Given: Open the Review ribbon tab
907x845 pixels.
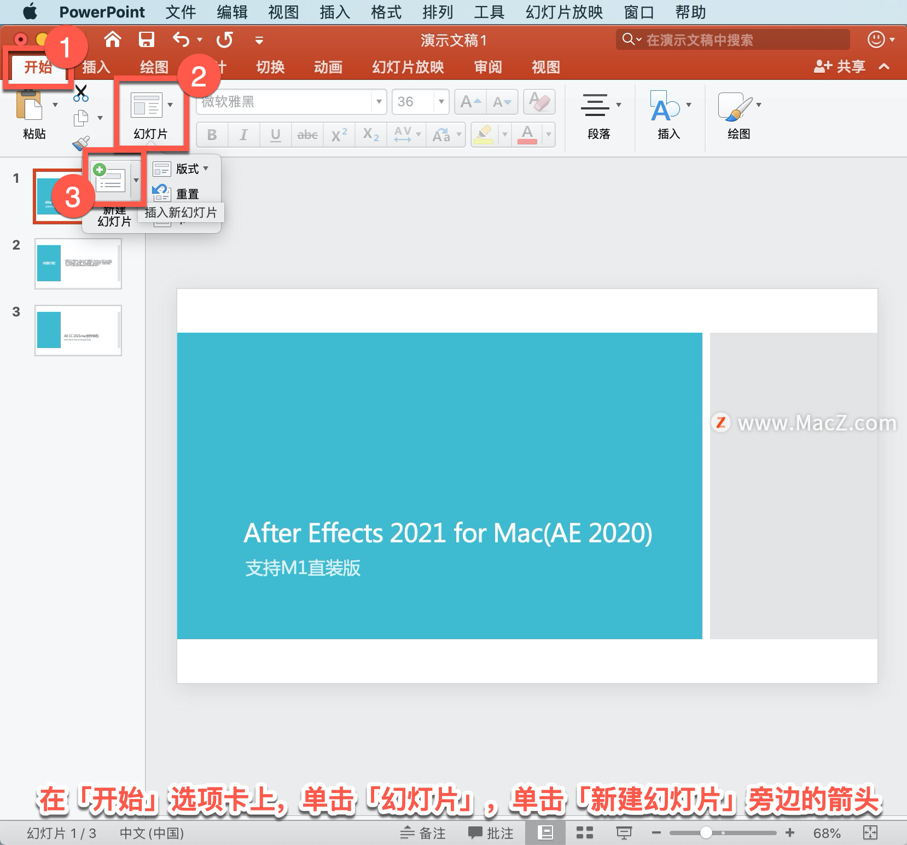Looking at the screenshot, I should point(487,67).
